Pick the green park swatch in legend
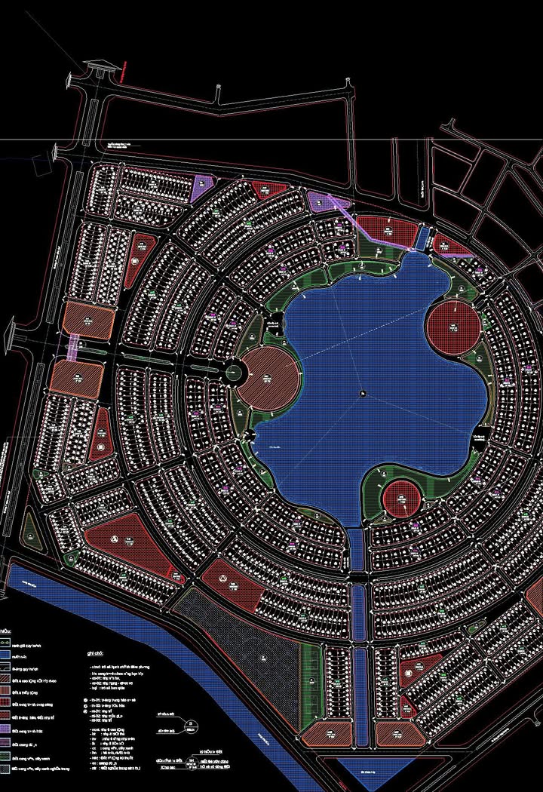The height and width of the screenshot is (792, 543). 5,755
